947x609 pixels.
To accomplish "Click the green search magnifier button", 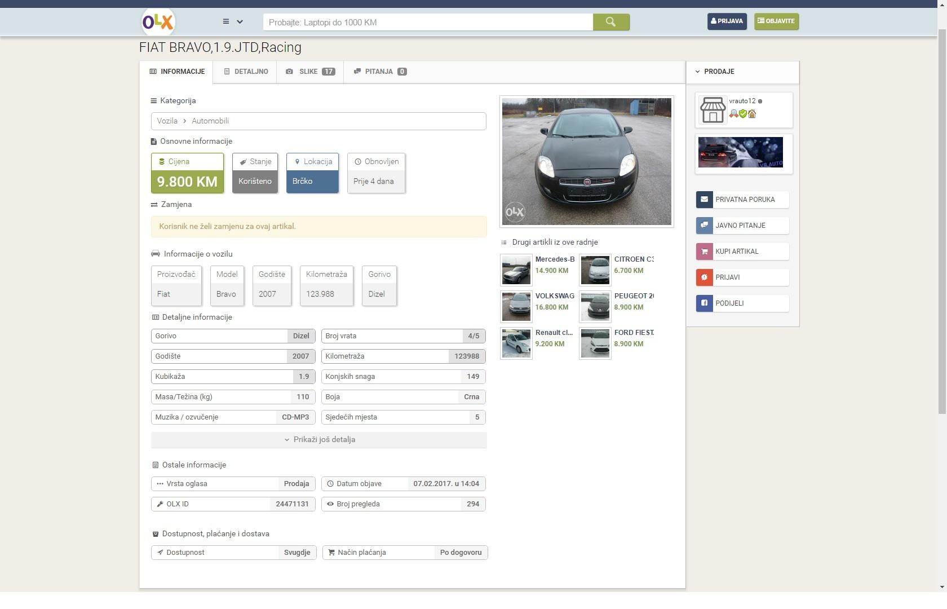I will point(611,22).
